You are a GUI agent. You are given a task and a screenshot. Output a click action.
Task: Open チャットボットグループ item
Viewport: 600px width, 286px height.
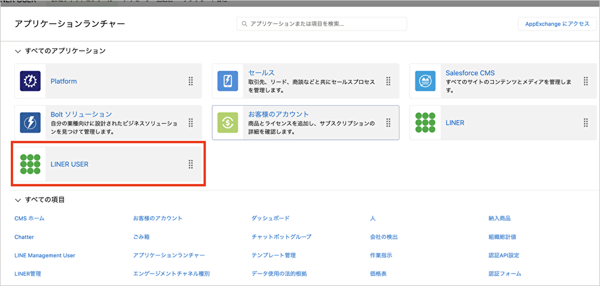pos(281,237)
